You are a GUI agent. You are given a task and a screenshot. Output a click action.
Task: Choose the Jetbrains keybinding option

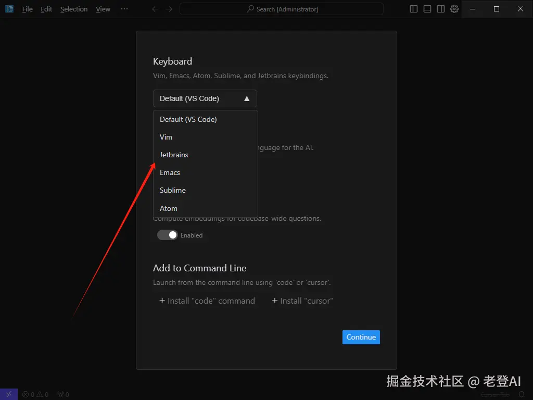pos(205,155)
